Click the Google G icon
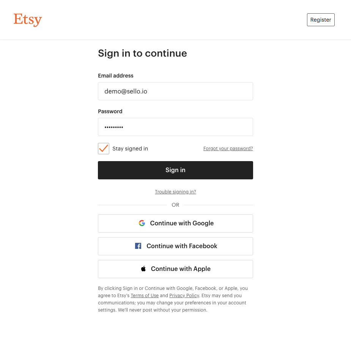 142,223
